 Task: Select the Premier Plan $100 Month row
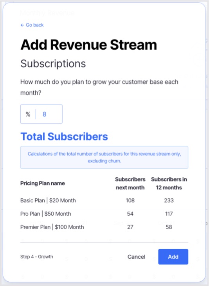coord(104,227)
